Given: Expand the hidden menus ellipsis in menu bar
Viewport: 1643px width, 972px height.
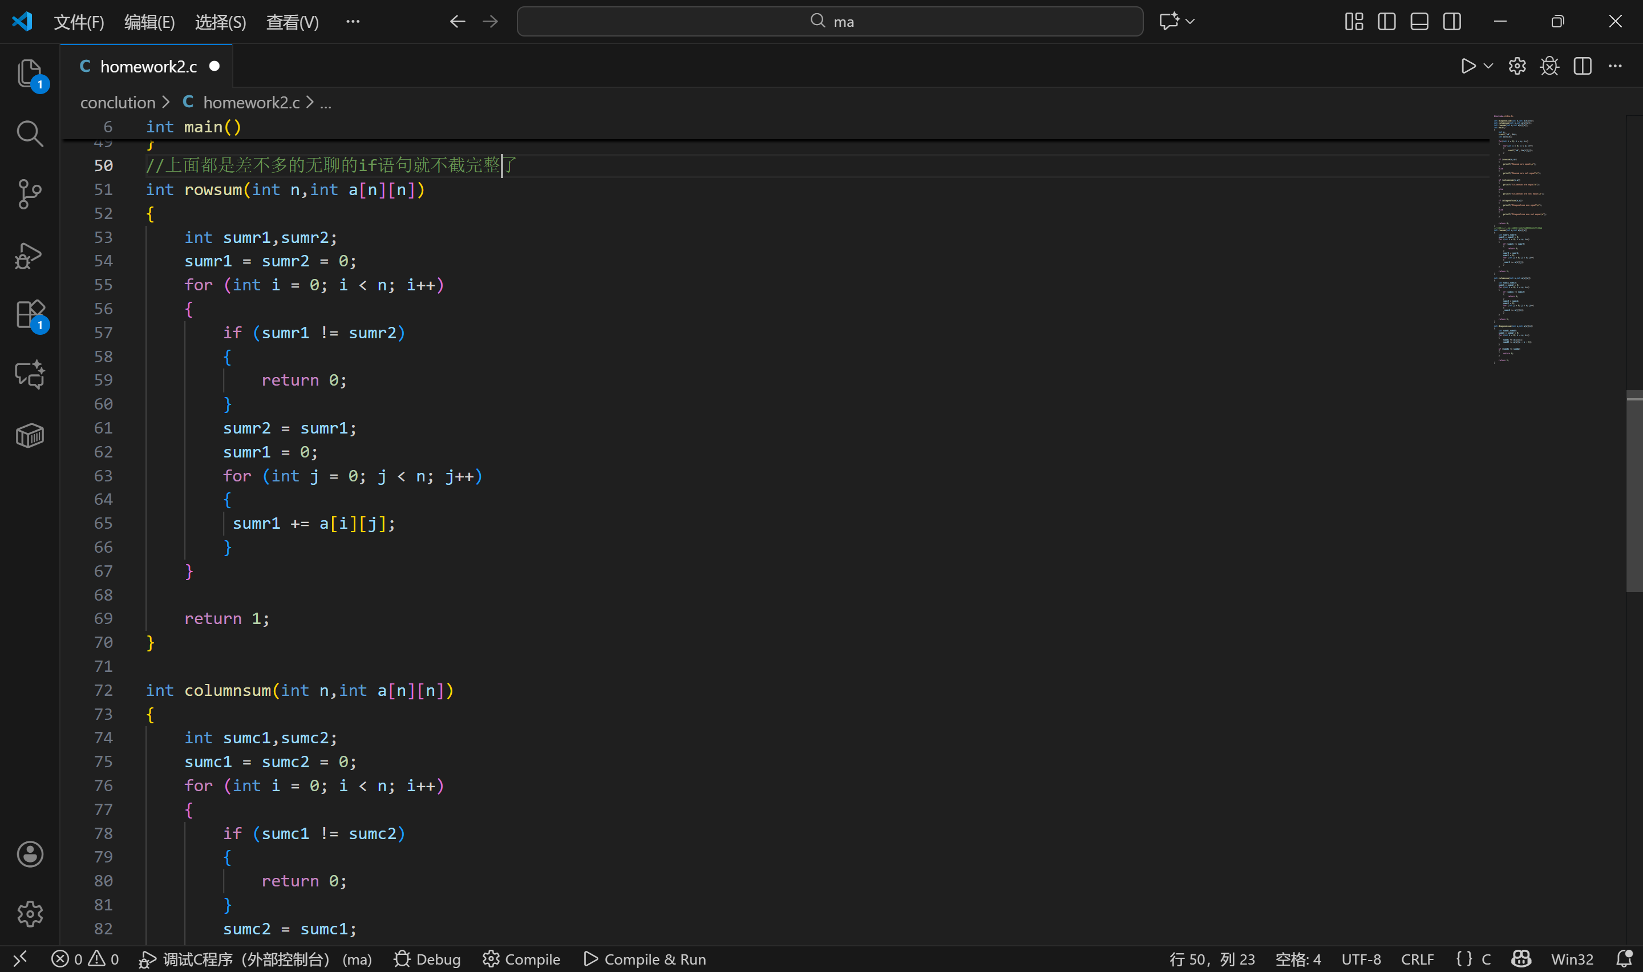Looking at the screenshot, I should coord(353,22).
